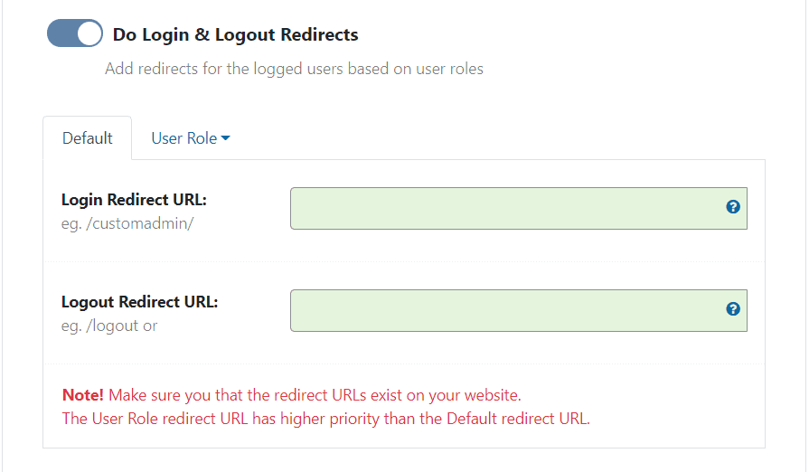Viewport: 809px width, 472px height.
Task: Click the "Do Login & Logout Redirects" heading label
Action: (x=235, y=35)
